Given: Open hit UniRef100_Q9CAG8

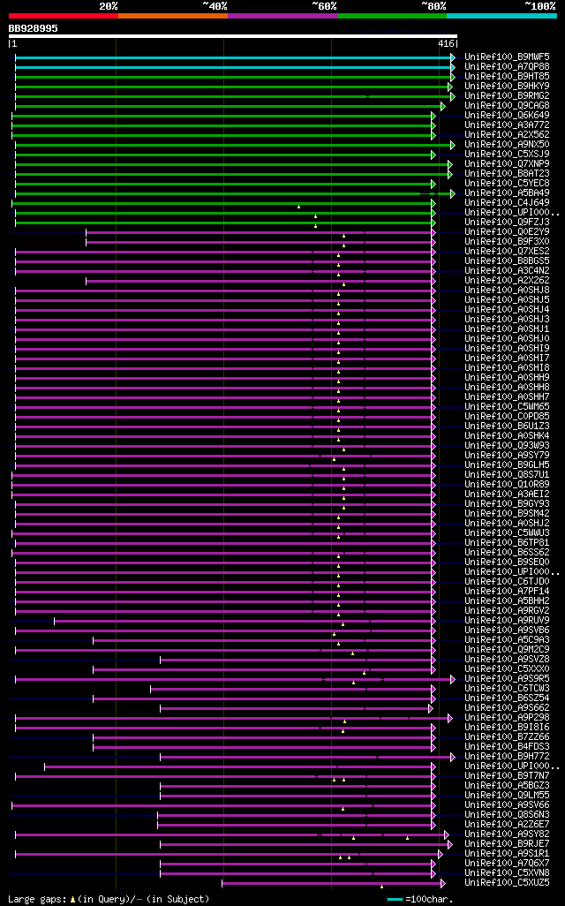Looking at the screenshot, I should pyautogui.click(x=508, y=106).
